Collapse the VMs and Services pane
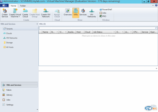The height and width of the screenshot is (112, 158). (37, 24)
